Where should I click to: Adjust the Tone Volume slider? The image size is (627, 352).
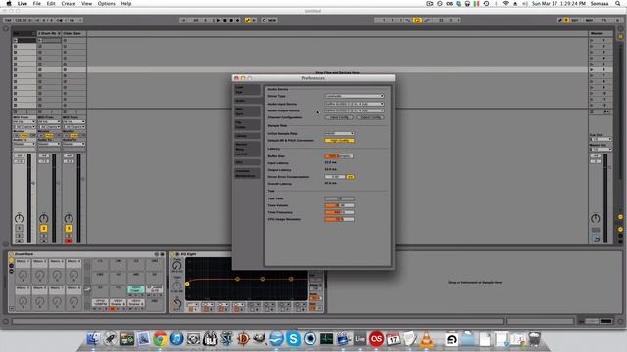point(339,205)
